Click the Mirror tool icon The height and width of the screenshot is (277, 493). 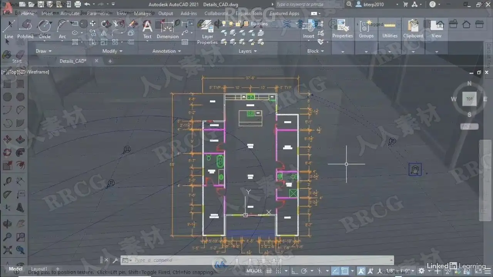(104, 33)
